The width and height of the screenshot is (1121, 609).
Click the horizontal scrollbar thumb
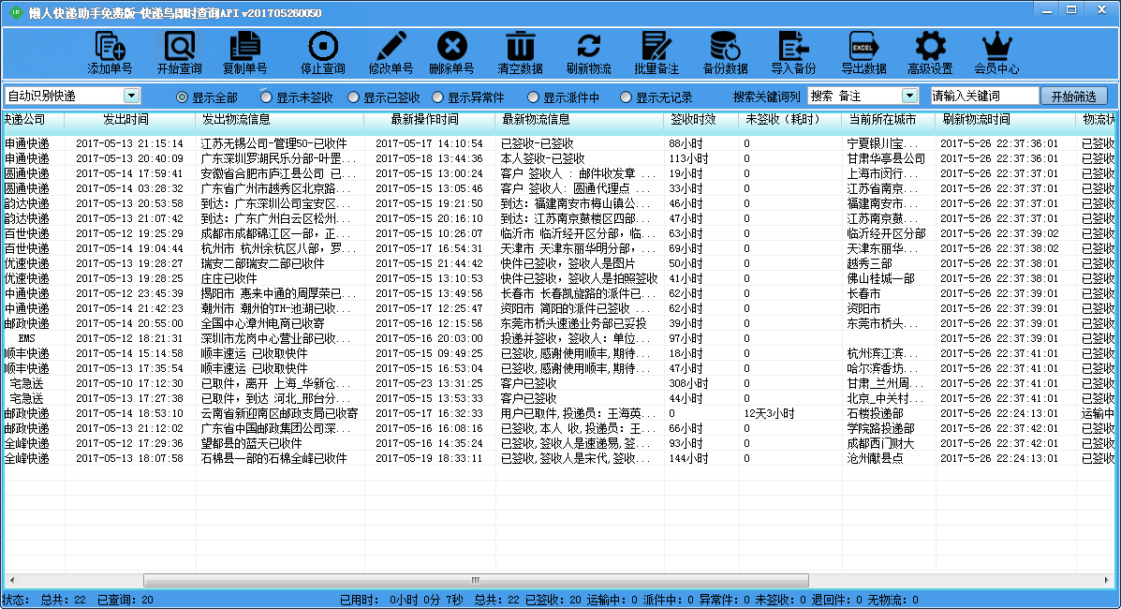[x=476, y=580]
